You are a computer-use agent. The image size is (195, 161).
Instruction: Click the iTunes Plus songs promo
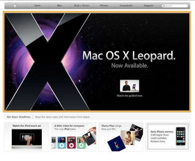click(x=121, y=137)
